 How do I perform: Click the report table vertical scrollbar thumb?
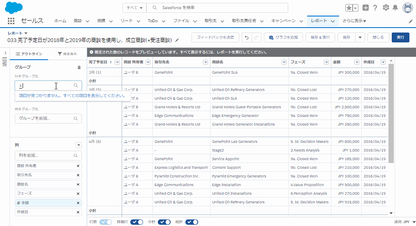point(391,113)
